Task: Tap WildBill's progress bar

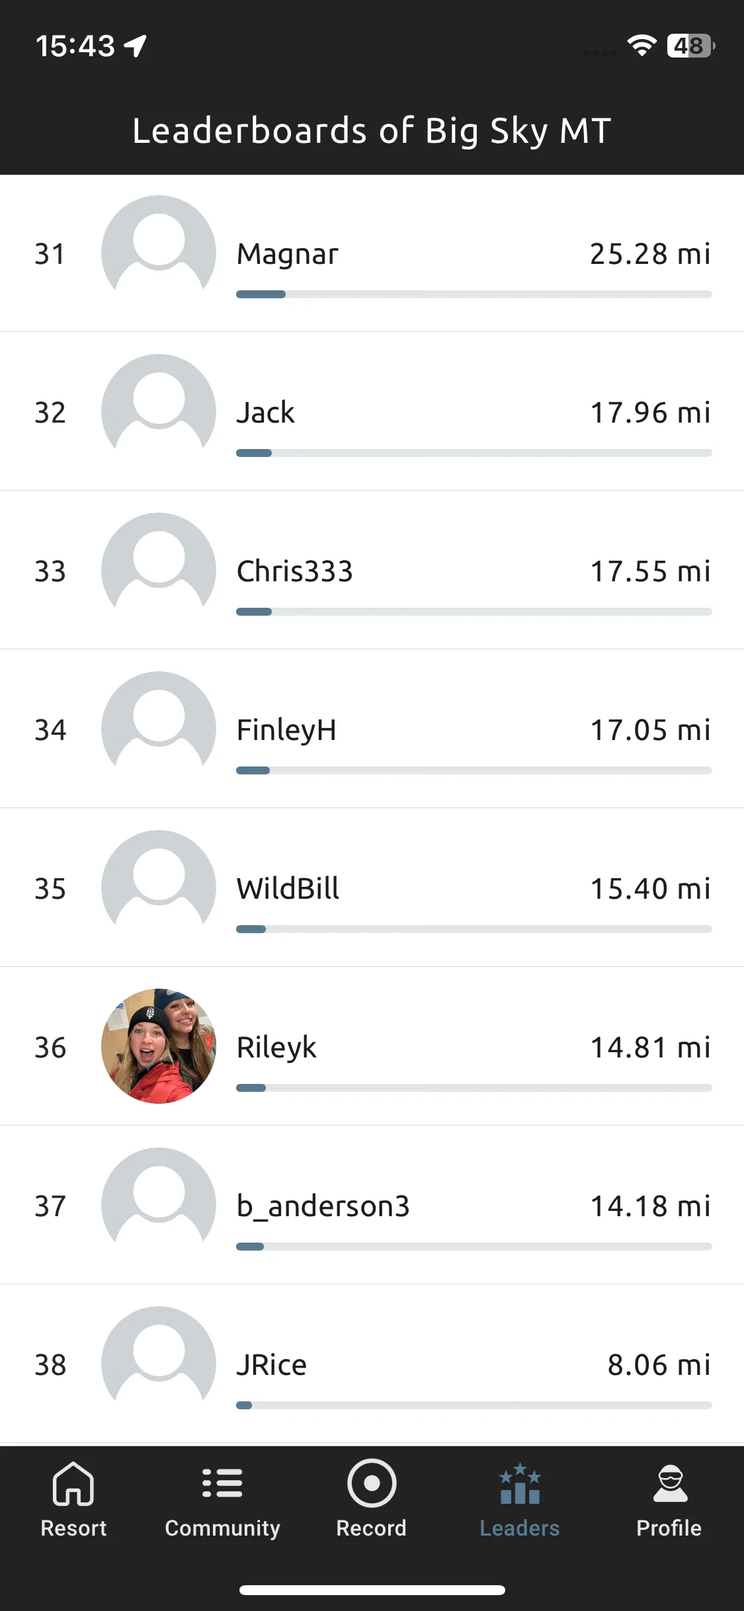Action: (474, 929)
